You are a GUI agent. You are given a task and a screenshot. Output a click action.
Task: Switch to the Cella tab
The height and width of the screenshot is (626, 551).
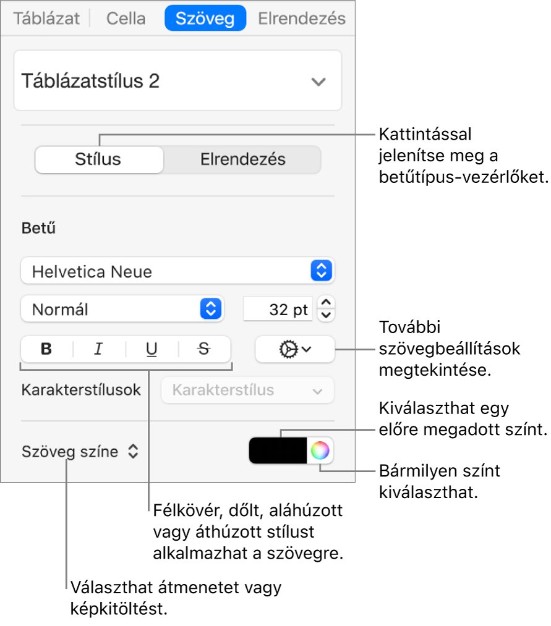click(x=126, y=19)
